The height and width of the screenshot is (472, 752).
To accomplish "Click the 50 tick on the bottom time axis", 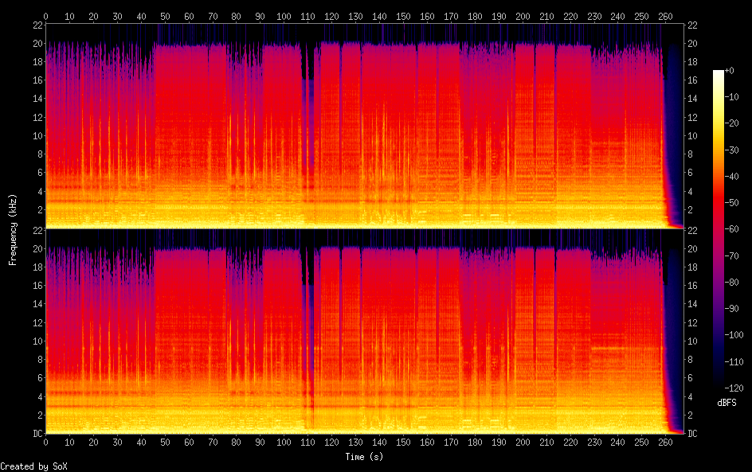I will click(165, 442).
